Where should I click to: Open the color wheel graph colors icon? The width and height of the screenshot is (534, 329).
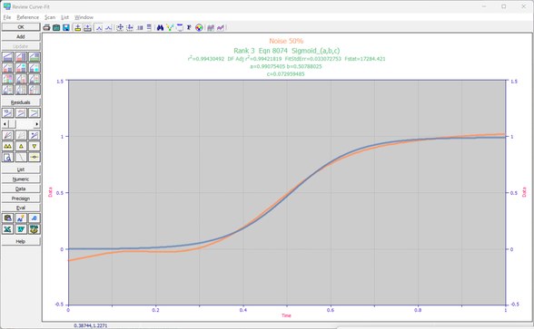pyautogui.click(x=199, y=27)
